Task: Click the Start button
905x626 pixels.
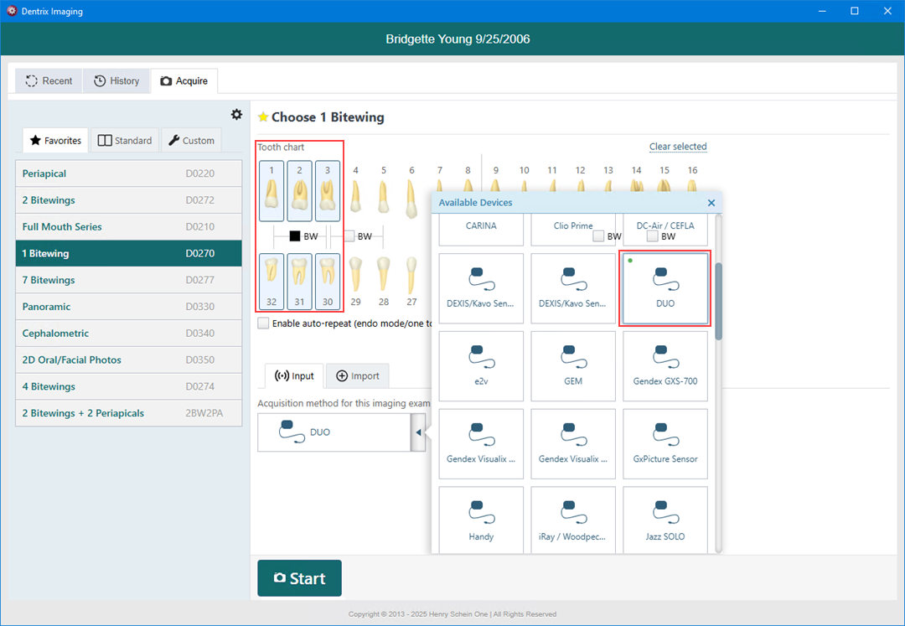Action: click(x=299, y=578)
